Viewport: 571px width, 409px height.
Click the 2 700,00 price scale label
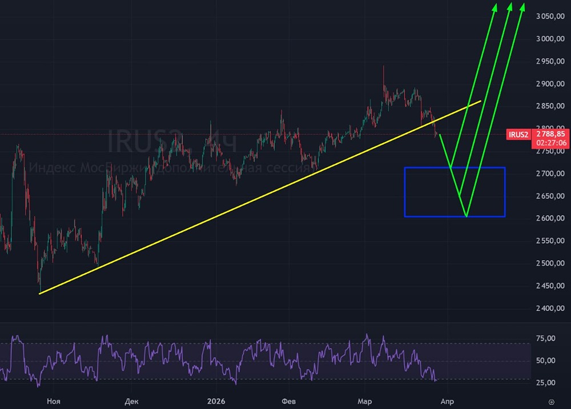550,173
